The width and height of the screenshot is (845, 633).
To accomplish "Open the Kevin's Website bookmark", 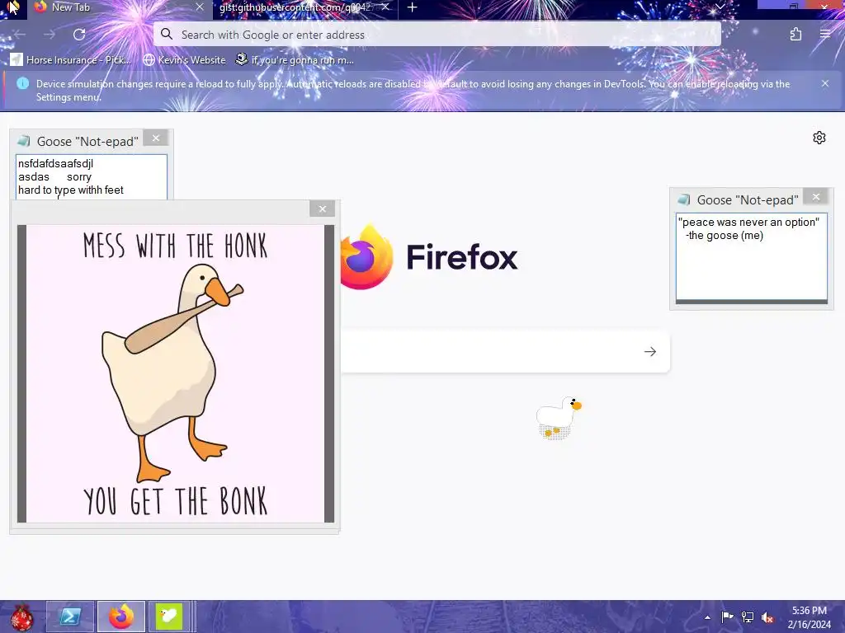I will 185,59.
